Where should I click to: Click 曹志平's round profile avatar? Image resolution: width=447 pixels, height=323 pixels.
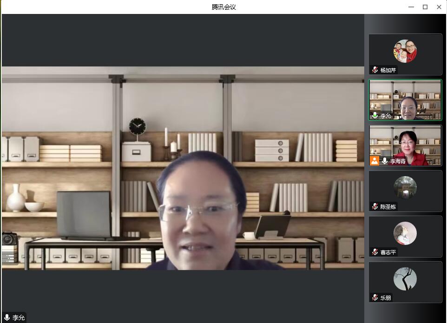(x=405, y=233)
